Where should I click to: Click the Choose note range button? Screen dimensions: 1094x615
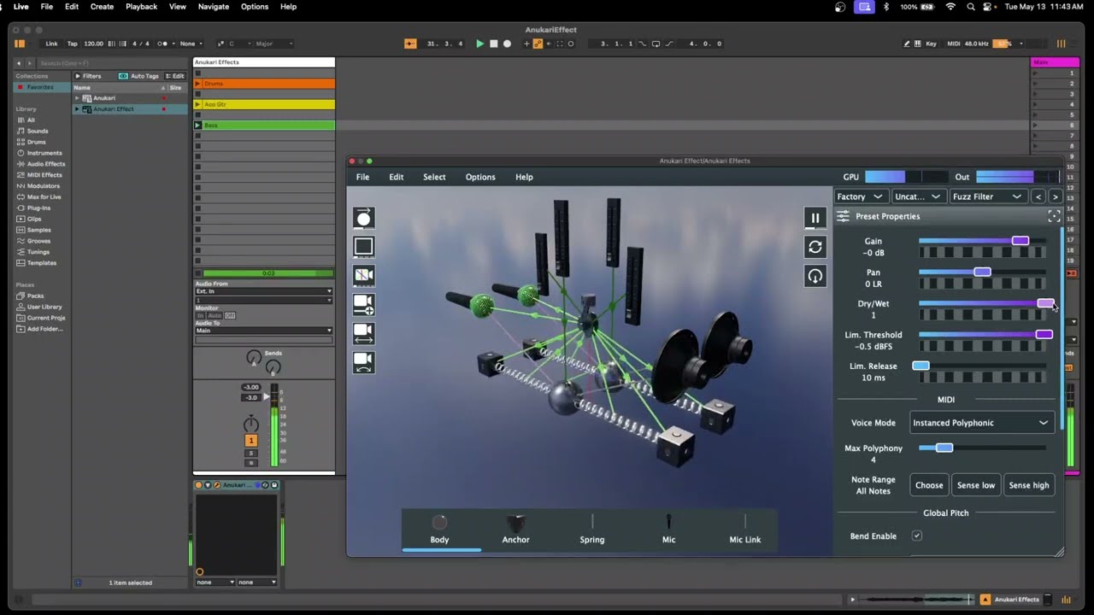click(929, 485)
